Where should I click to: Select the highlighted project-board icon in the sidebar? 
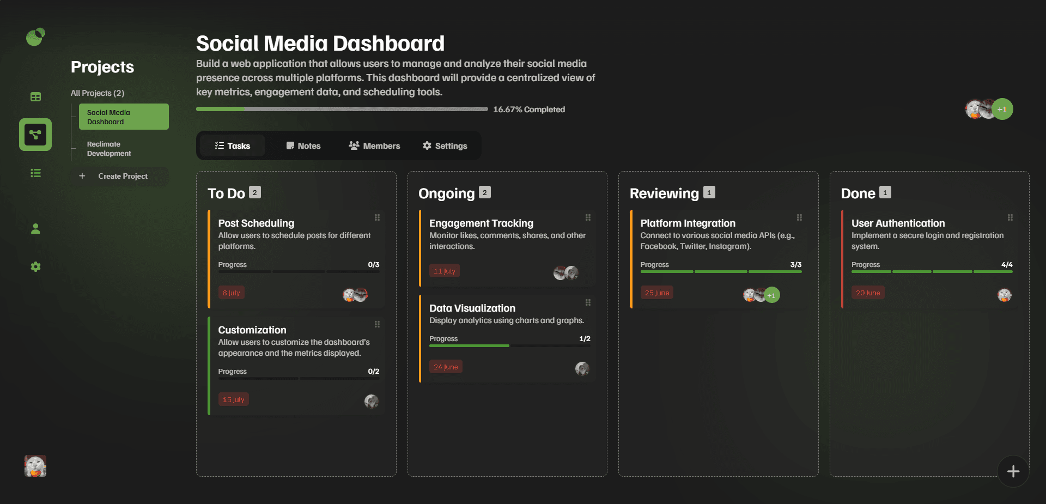[x=35, y=135]
